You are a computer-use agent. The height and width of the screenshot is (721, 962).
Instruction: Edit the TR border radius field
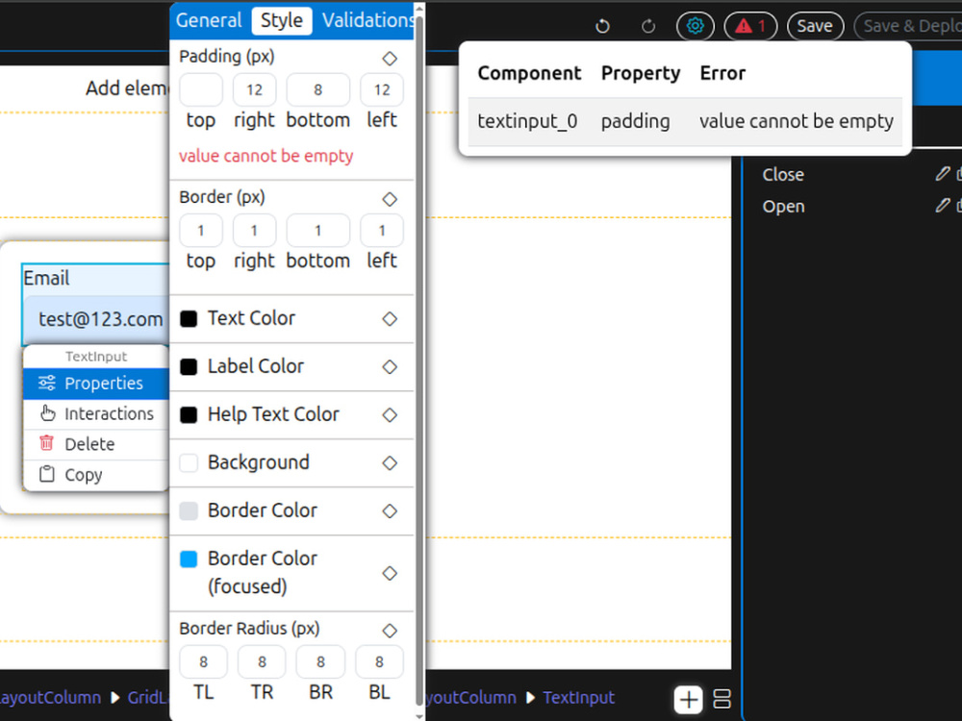(262, 662)
